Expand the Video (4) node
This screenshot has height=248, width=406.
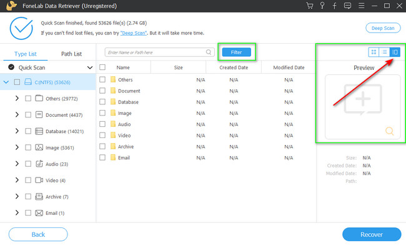click(17, 180)
